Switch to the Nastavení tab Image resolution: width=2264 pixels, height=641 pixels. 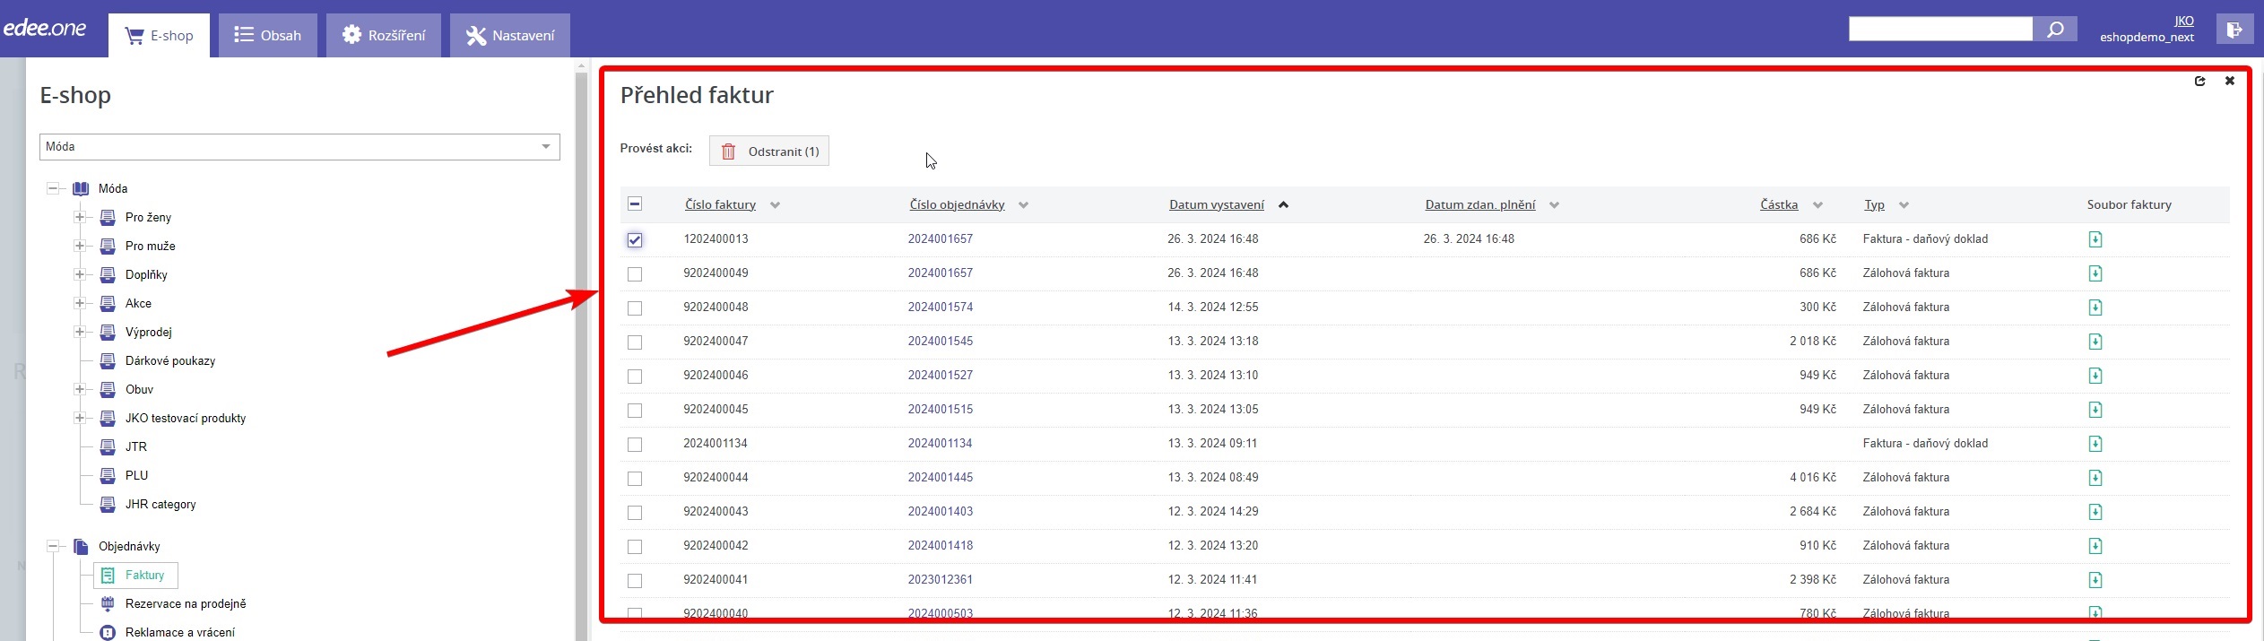(509, 36)
